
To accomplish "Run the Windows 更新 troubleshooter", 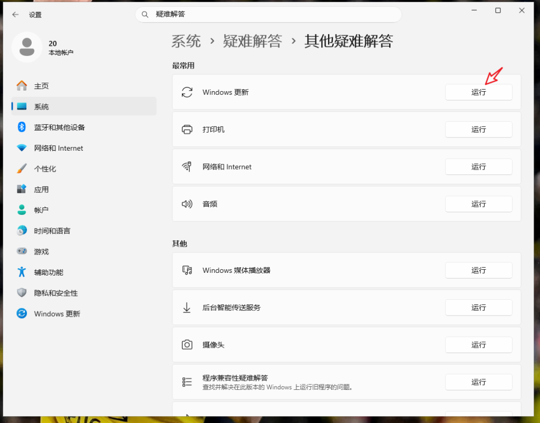I will [x=478, y=92].
